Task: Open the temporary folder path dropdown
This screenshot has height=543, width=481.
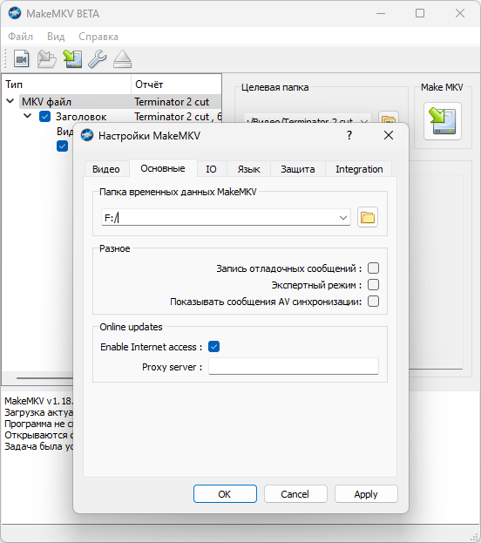Action: pos(343,218)
